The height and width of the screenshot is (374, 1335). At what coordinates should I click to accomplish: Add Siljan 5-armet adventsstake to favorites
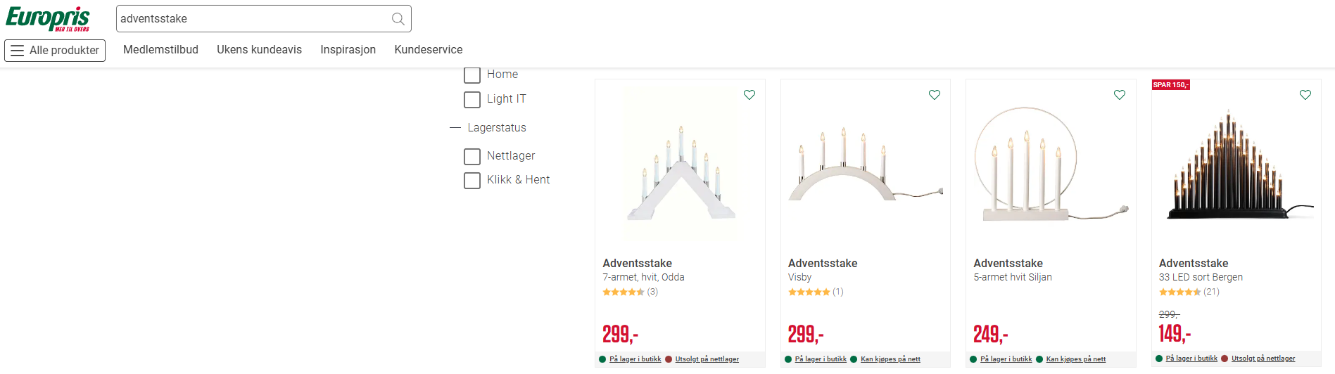click(x=1120, y=95)
